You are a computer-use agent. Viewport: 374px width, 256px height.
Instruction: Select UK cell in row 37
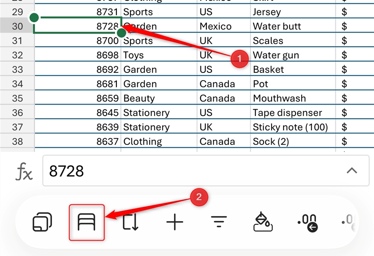[224, 127]
